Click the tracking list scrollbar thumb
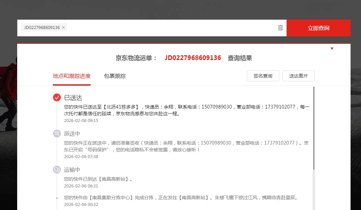Viewport: 361px width, 210px height. [314, 128]
